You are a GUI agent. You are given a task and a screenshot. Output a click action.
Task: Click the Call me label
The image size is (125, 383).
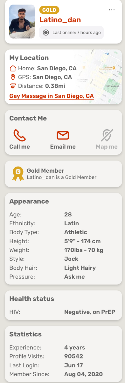20,147
